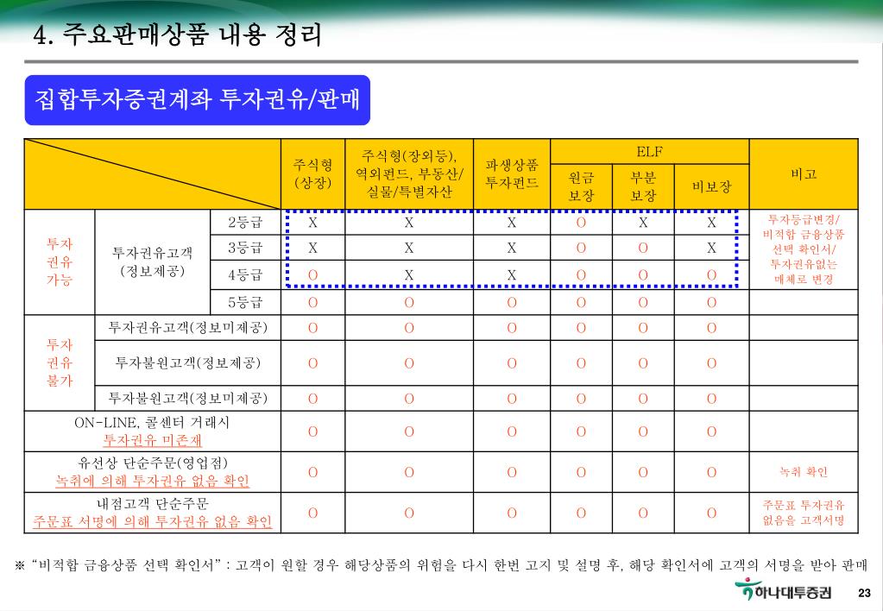Select the blue 집합투자증권계좌 투자권유/판매 banner
Viewport: 883px width, 611px height.
point(197,99)
